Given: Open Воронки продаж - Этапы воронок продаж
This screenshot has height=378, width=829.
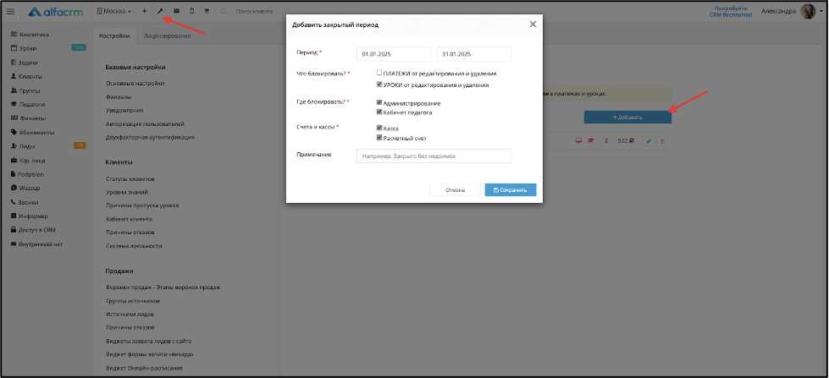Looking at the screenshot, I should click(x=163, y=288).
